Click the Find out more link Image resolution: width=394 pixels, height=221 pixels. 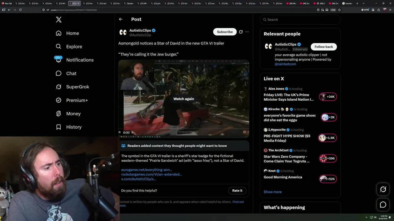[x=238, y=202]
